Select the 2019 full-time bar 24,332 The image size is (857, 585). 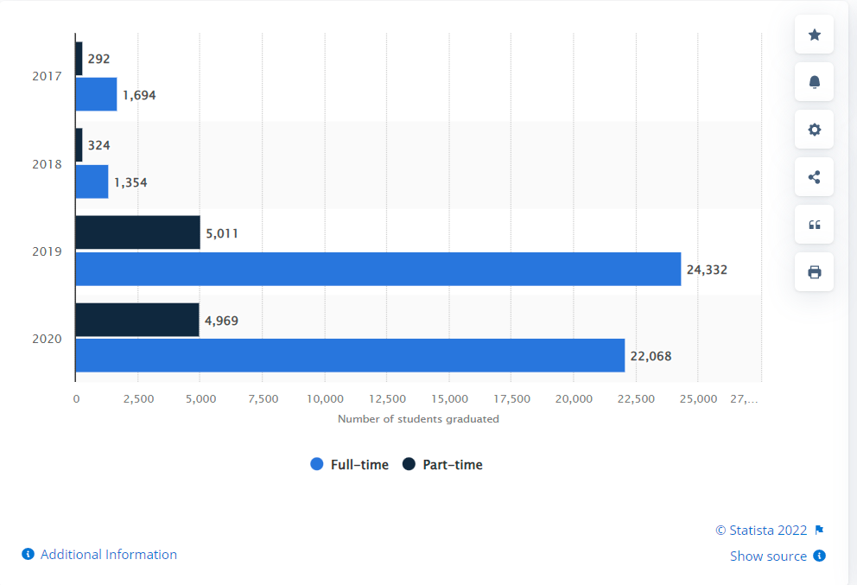point(378,269)
